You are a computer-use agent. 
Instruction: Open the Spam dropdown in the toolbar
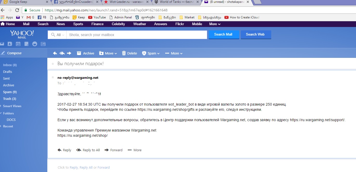[x=151, y=53]
